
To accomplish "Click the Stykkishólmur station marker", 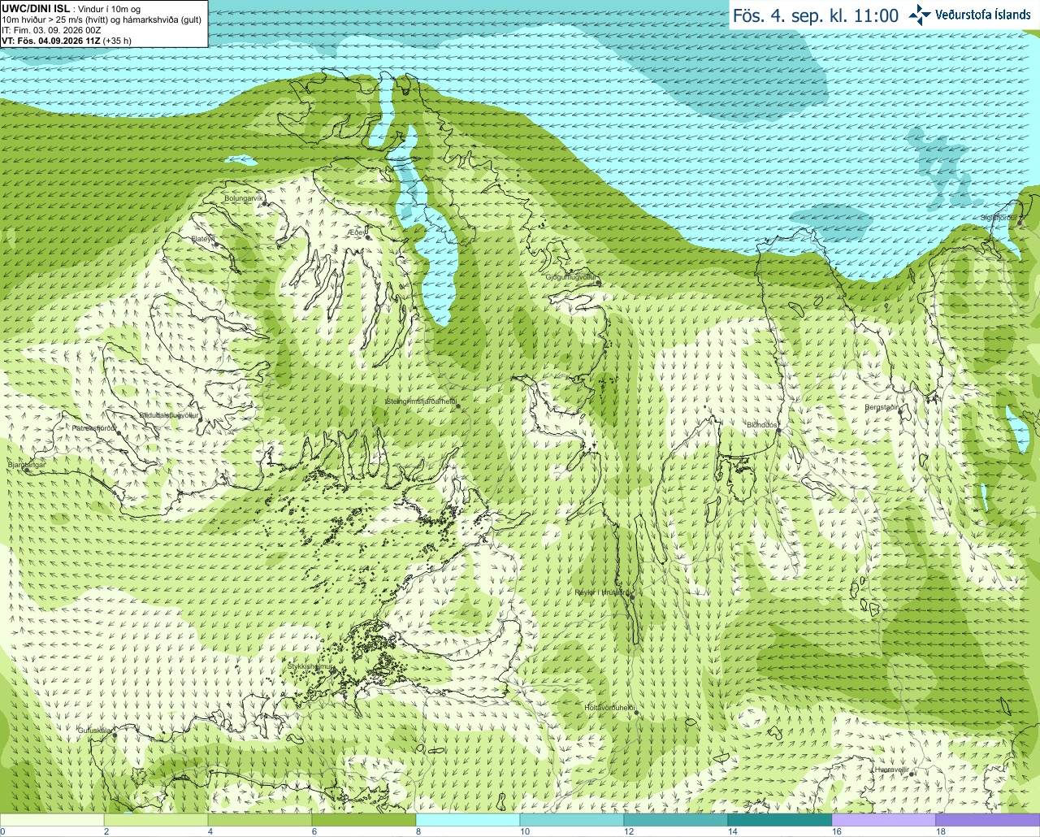I will pos(334,671).
